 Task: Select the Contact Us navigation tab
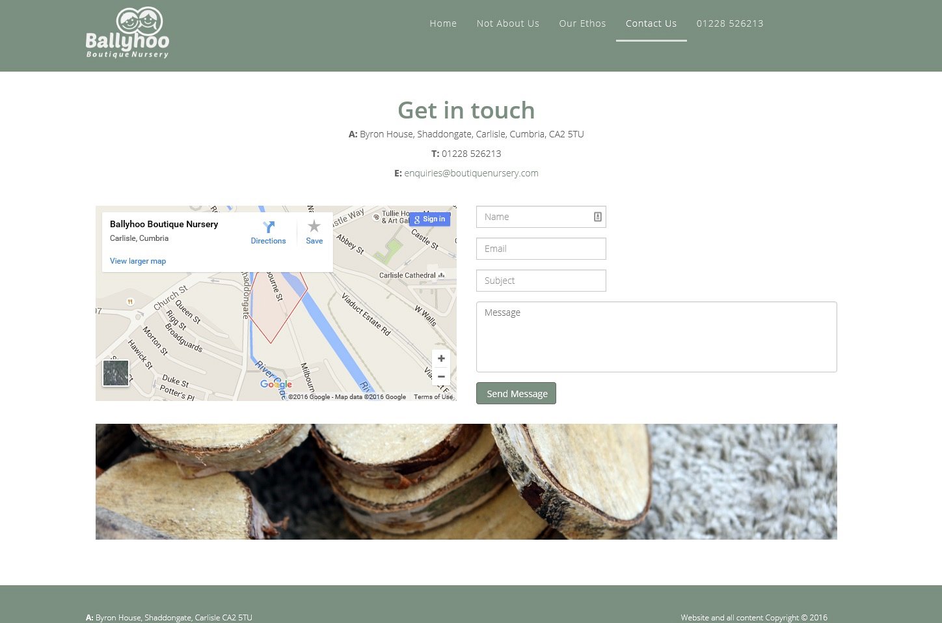(651, 23)
